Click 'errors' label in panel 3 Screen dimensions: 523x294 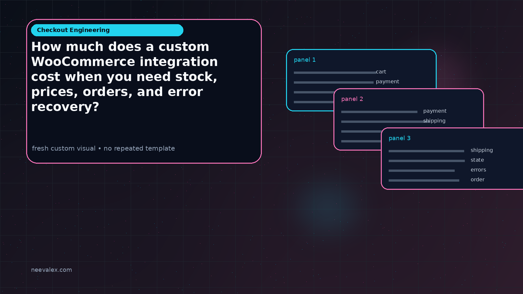click(478, 170)
